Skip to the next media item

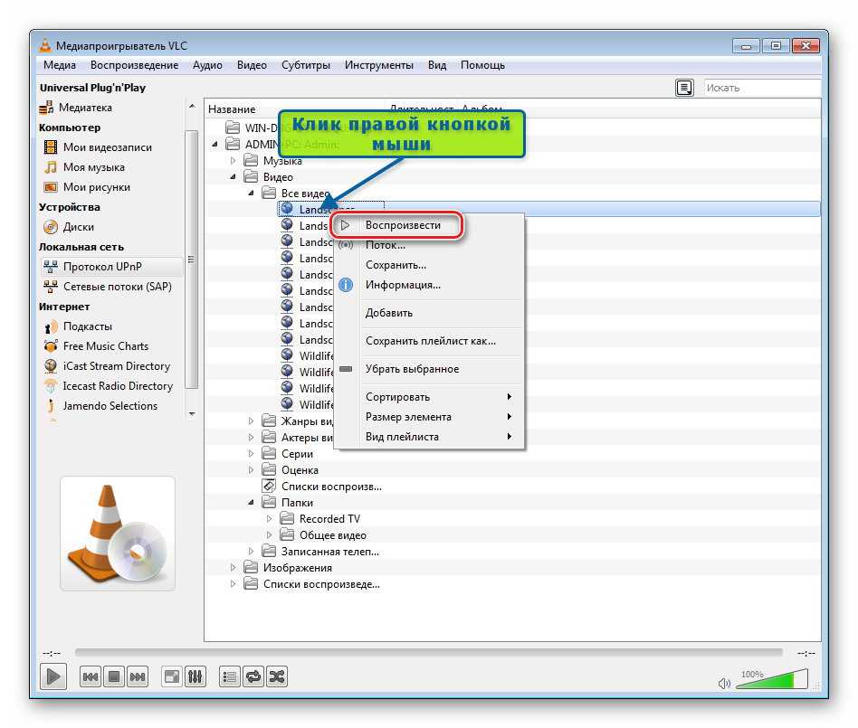click(138, 676)
